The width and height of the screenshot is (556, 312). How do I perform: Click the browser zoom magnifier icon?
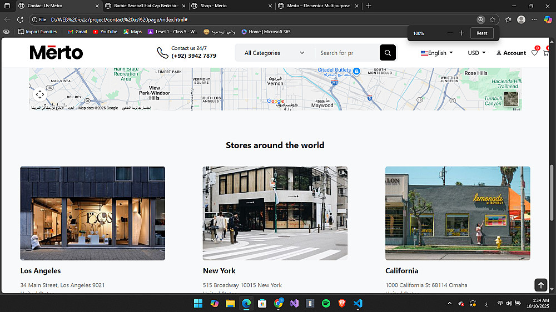[480, 19]
